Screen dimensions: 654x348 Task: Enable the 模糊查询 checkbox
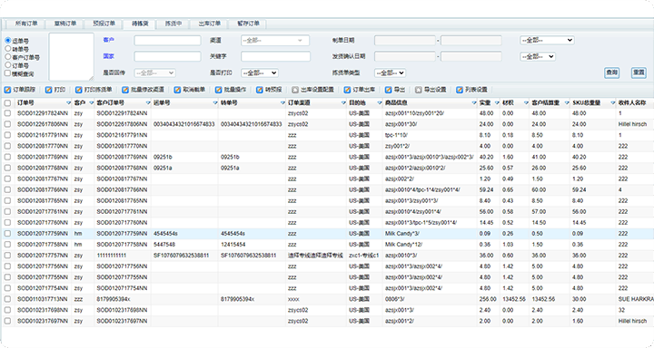coord(7,73)
